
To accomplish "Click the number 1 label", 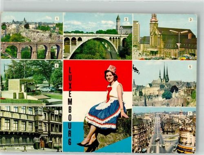I will pyautogui.click(x=57, y=19).
